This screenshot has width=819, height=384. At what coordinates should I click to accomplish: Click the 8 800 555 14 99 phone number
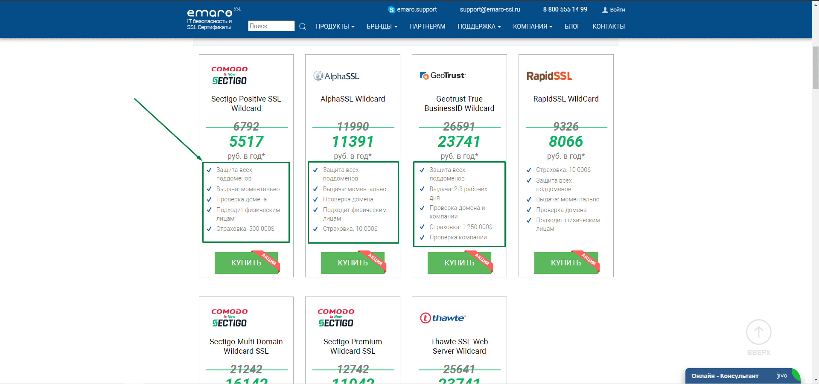(x=565, y=9)
